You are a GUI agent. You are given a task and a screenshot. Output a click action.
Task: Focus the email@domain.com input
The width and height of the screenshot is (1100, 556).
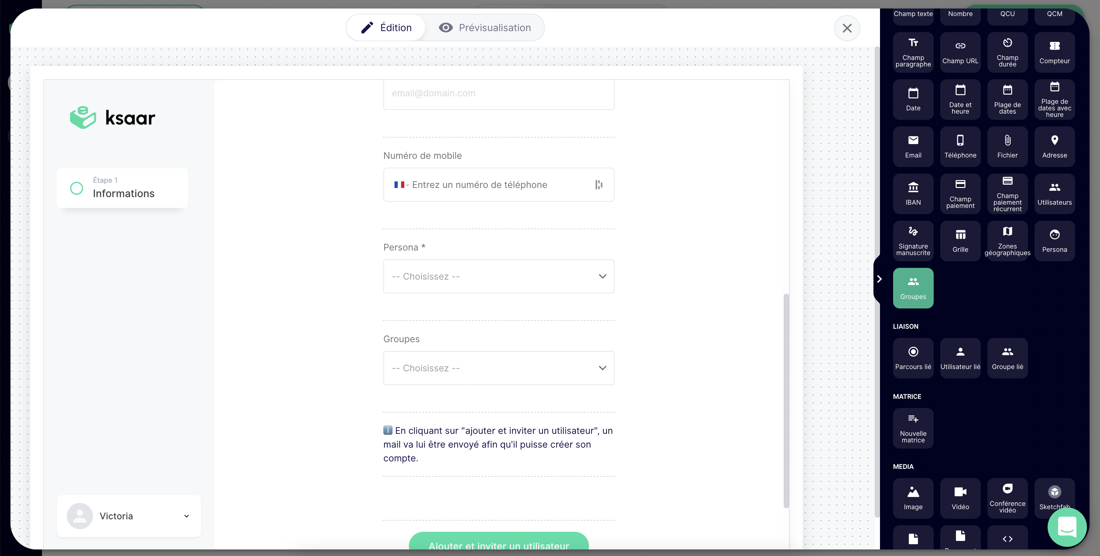tap(498, 94)
